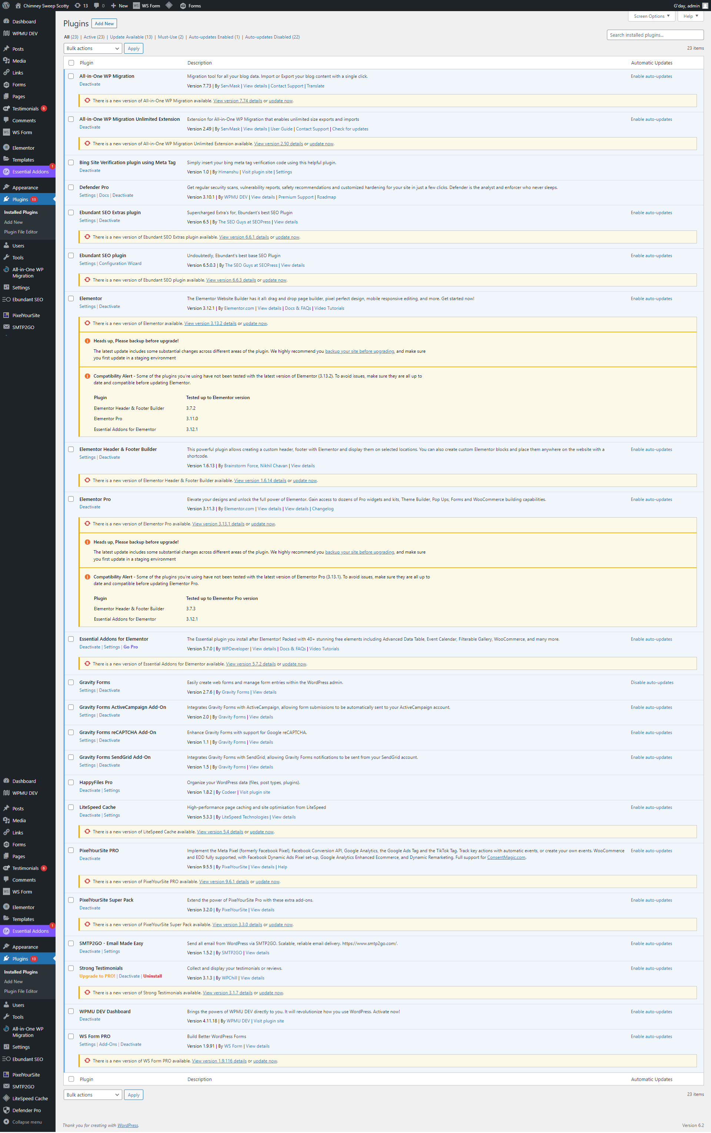Open updates icon showing 13 in admin bar
Screen dimensions: 711x1133
[78, 6]
